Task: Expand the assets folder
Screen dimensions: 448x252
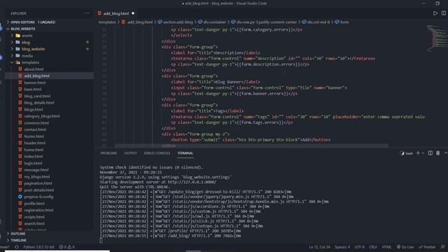Action: [x=27, y=36]
